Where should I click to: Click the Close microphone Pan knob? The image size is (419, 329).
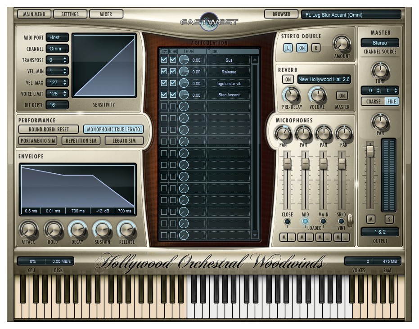[283, 134]
